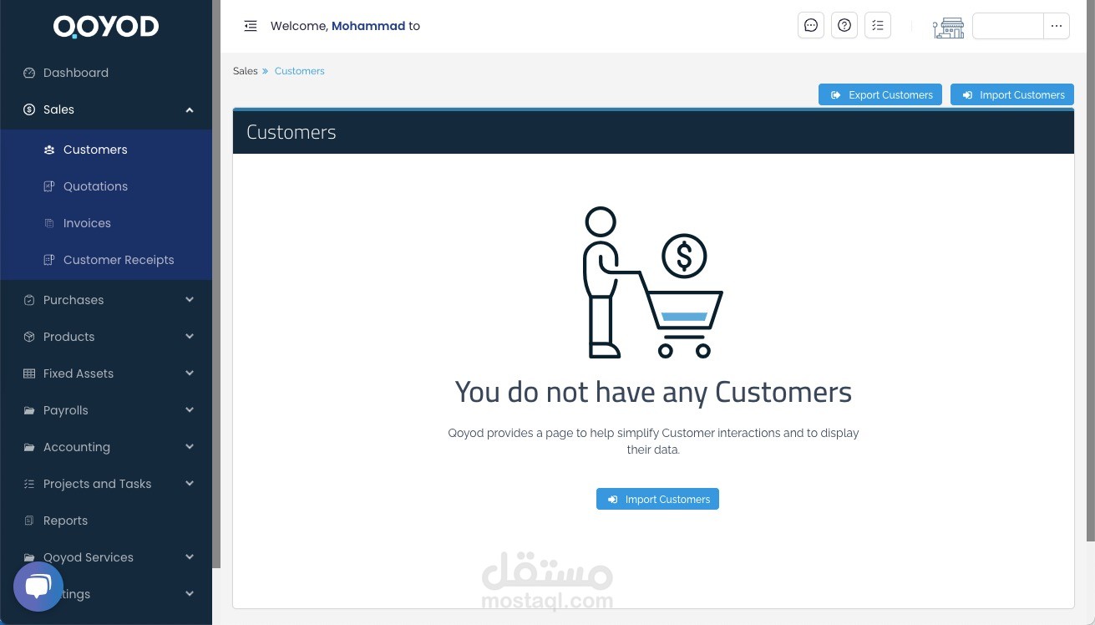Click the Customers panel title
1095x625 pixels.
291,132
